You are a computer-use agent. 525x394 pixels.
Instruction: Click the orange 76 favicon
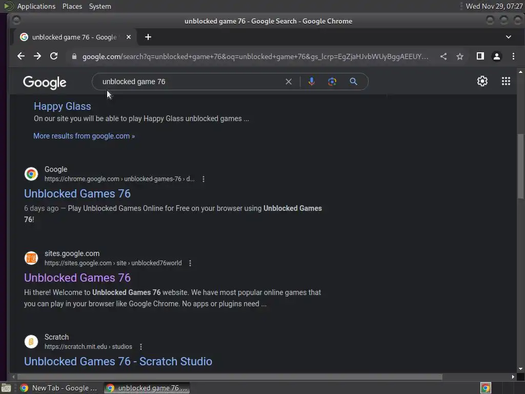pyautogui.click(x=31, y=258)
